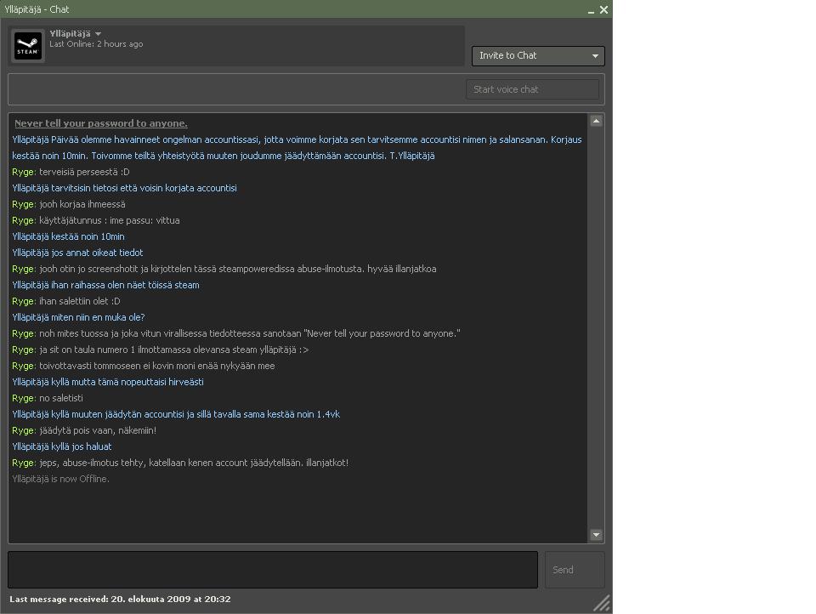
Task: Click message 'ihan raihassa olen näet töissä steam'
Action: [x=125, y=285]
